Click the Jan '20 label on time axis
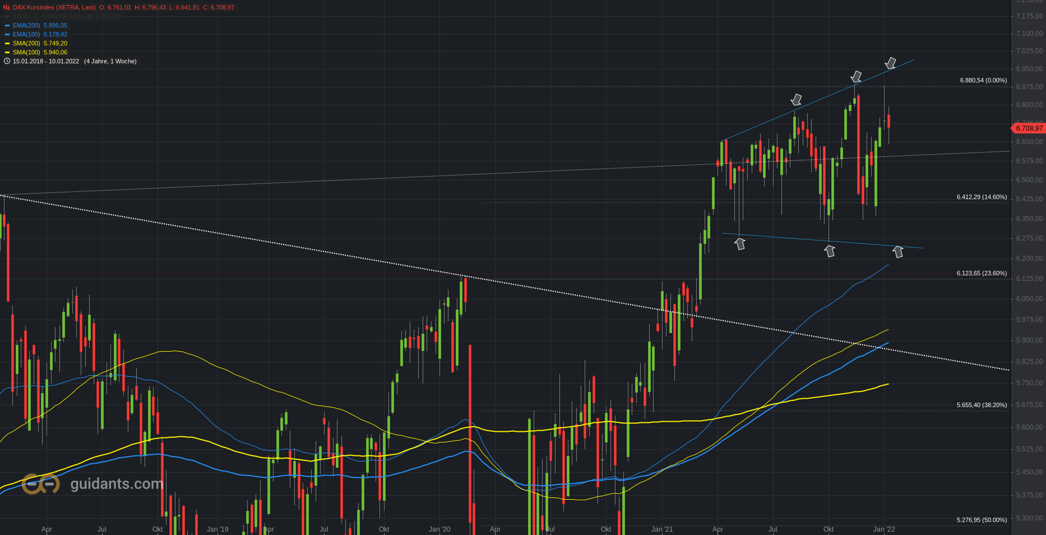The image size is (1046, 535). point(439,529)
